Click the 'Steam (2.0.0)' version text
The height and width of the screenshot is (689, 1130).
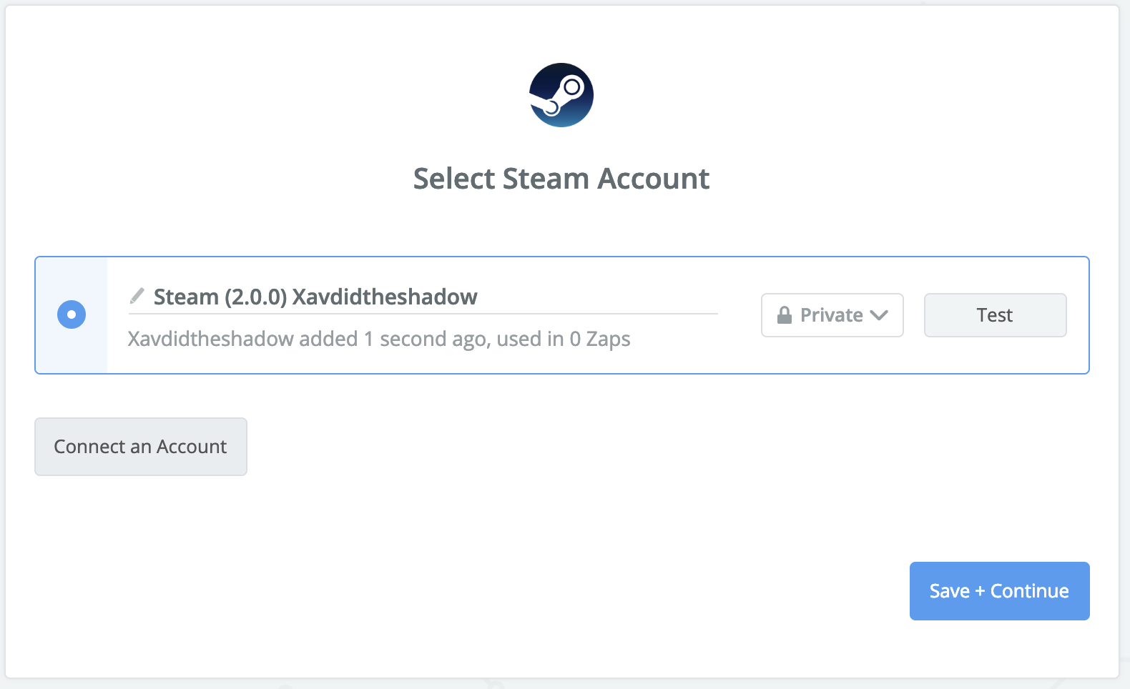click(220, 297)
